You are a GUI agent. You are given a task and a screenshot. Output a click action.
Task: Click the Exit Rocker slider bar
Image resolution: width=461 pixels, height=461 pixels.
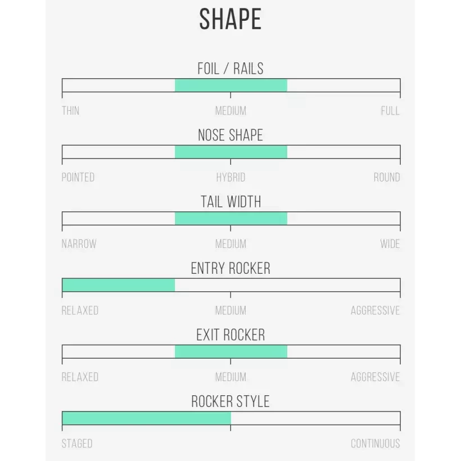coord(231,351)
